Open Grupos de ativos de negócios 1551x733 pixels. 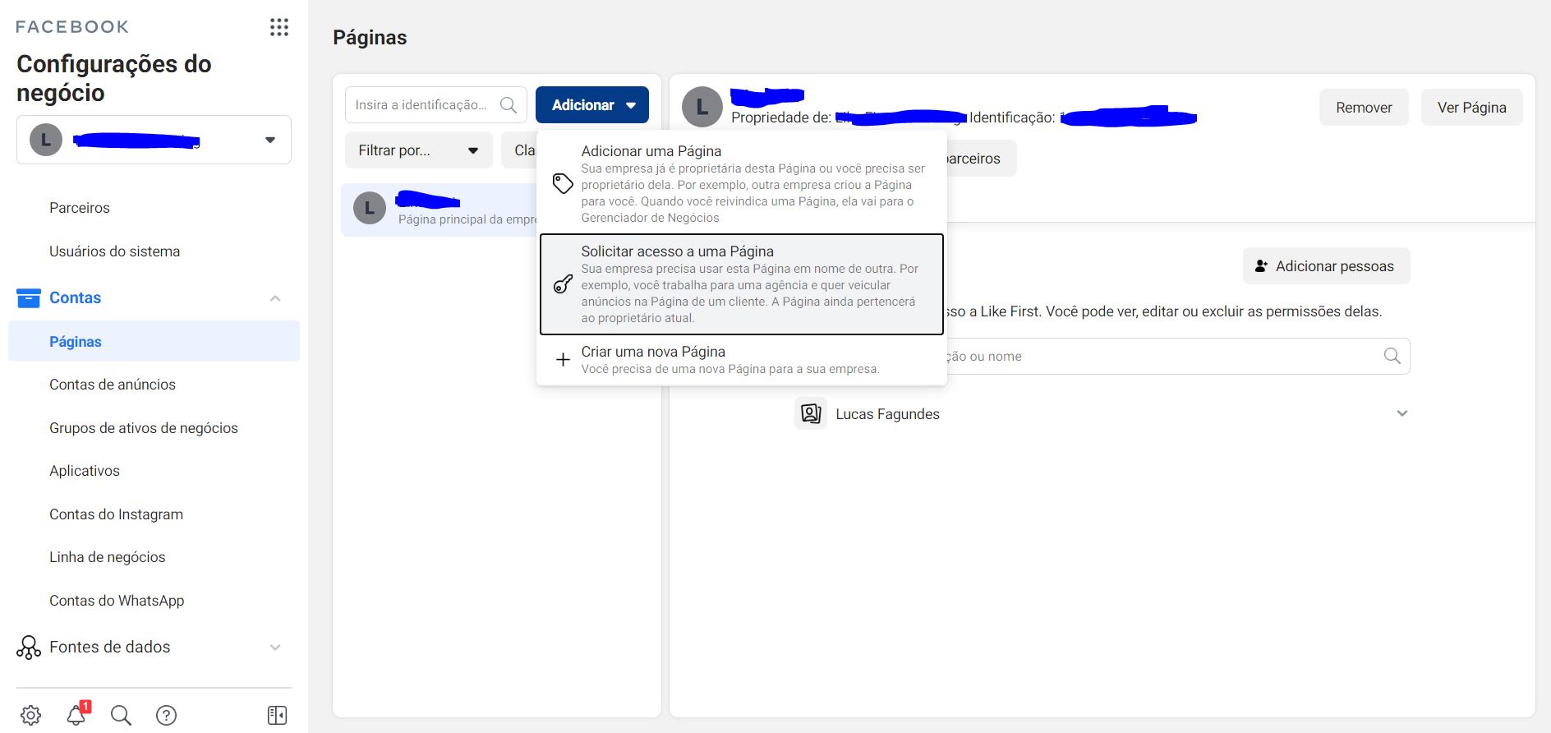click(x=144, y=428)
